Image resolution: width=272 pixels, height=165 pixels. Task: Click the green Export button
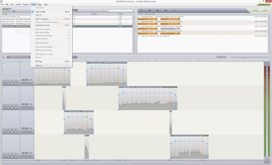(255, 11)
